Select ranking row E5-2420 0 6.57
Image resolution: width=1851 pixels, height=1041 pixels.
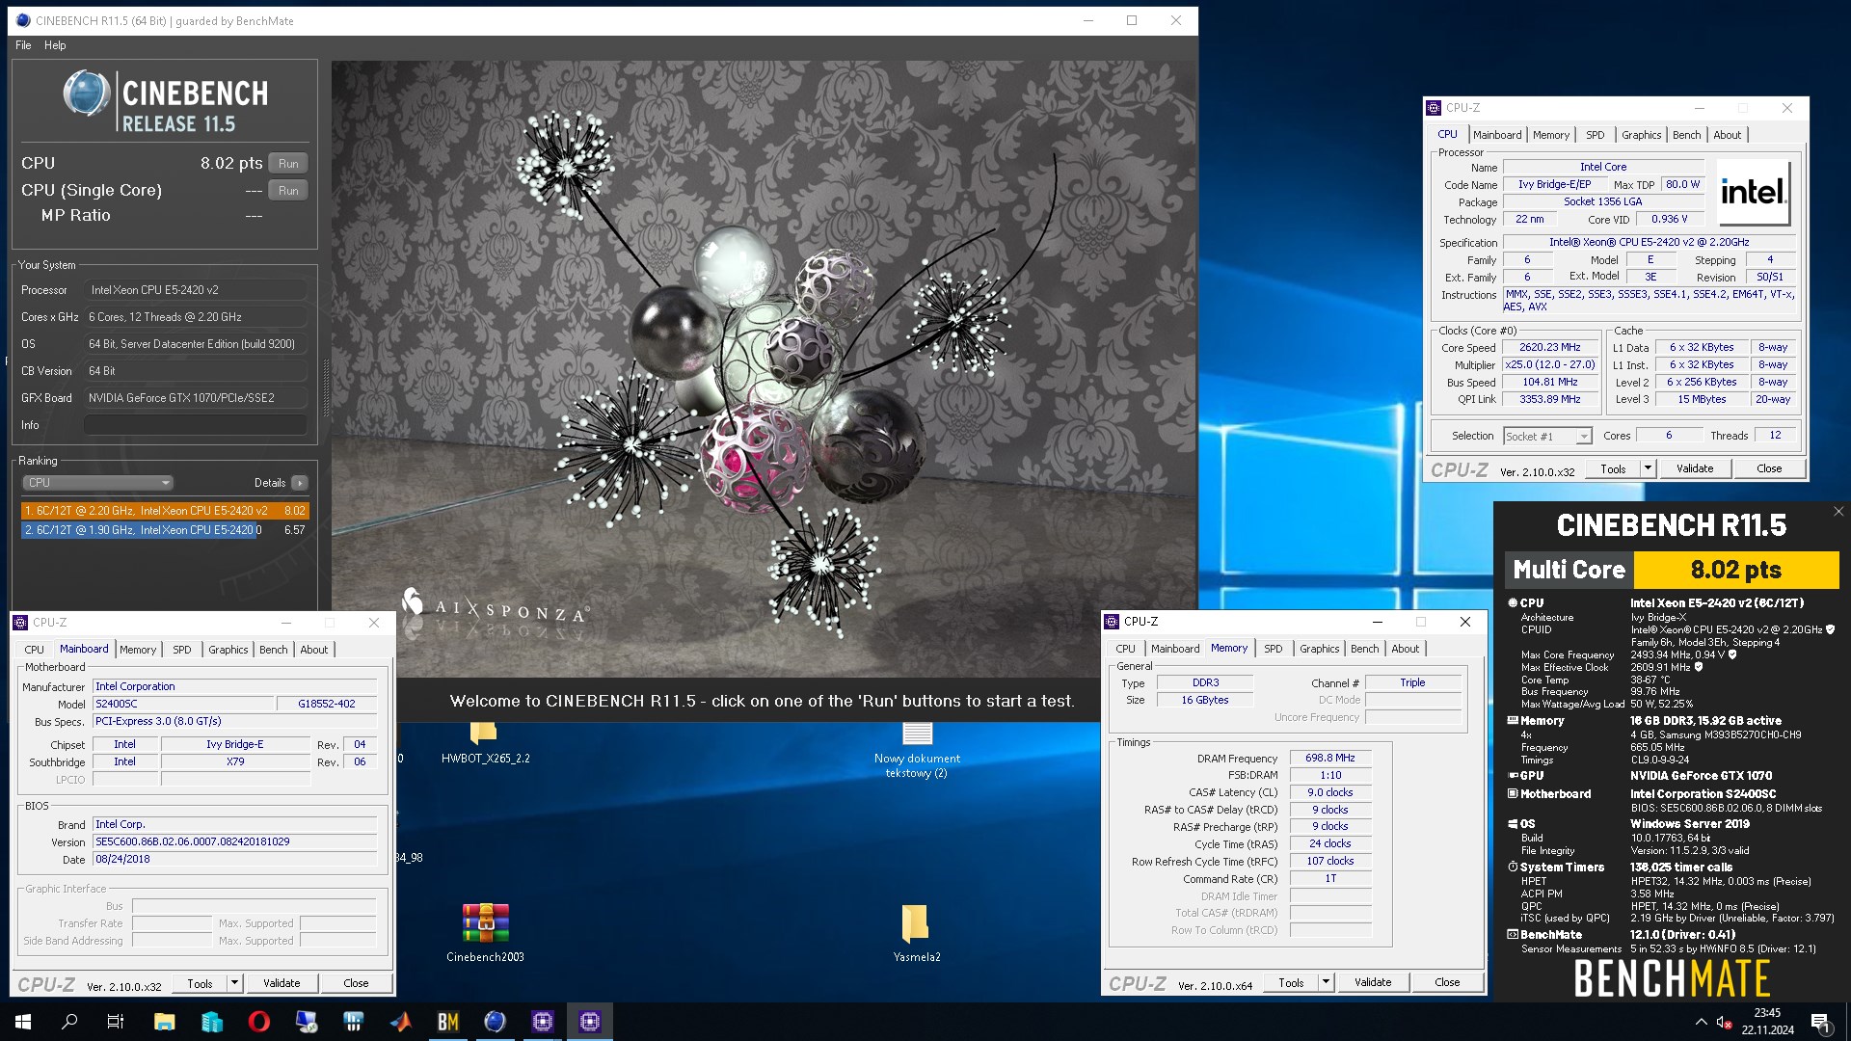[x=164, y=530]
